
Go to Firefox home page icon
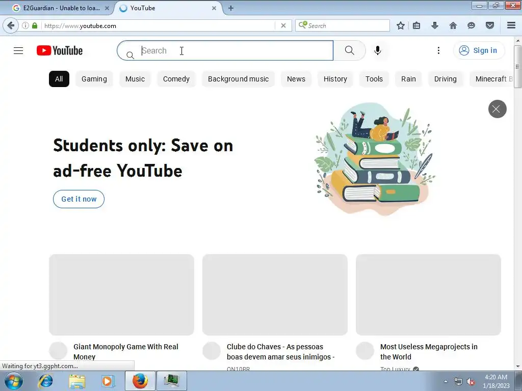453,25
